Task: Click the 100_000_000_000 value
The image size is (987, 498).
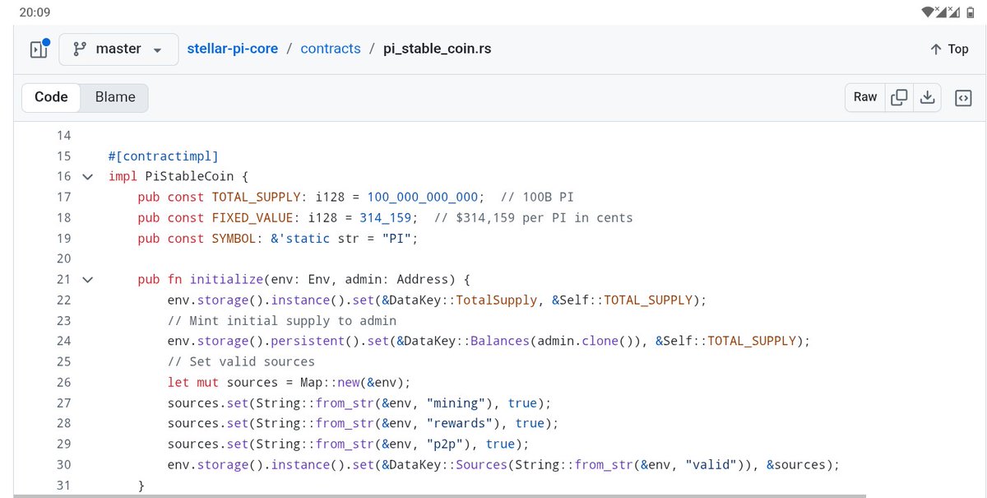Action: (423, 197)
